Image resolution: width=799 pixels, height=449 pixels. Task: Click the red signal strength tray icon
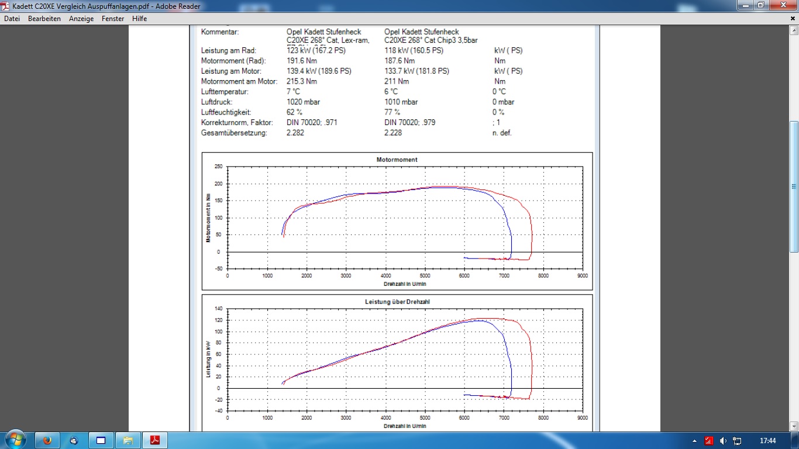(709, 441)
